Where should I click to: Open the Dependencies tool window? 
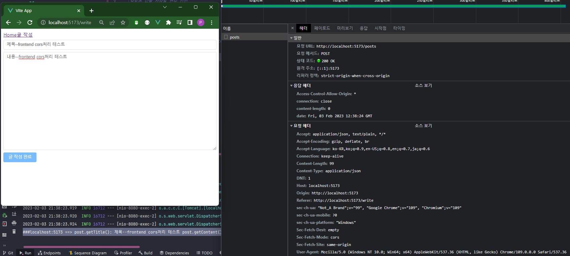[174, 253]
